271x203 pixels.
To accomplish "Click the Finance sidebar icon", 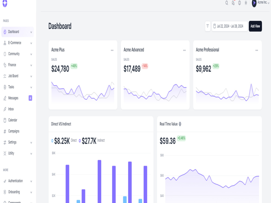I will click(x=5, y=65).
